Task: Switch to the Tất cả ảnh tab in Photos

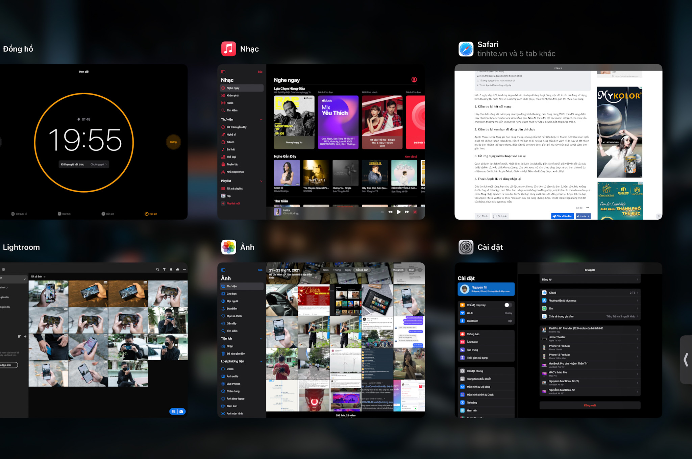Action: pyautogui.click(x=362, y=270)
